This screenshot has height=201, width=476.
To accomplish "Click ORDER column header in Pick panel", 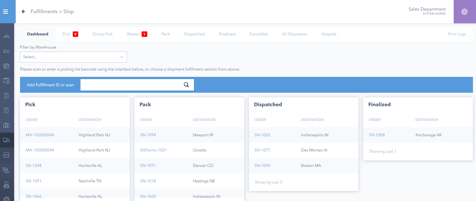I will click(32, 120).
